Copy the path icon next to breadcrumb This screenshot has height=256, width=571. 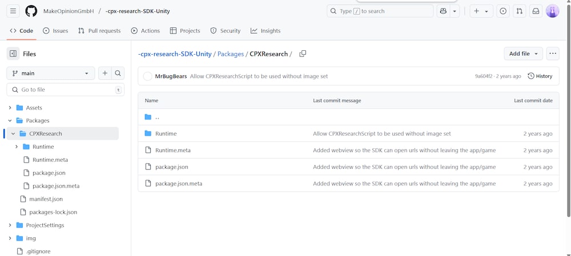[303, 54]
